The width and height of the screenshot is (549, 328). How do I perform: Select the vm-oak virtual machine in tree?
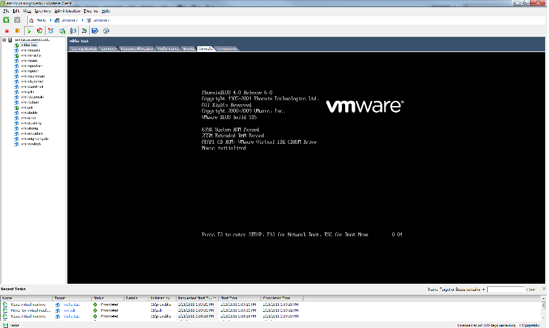[27, 107]
